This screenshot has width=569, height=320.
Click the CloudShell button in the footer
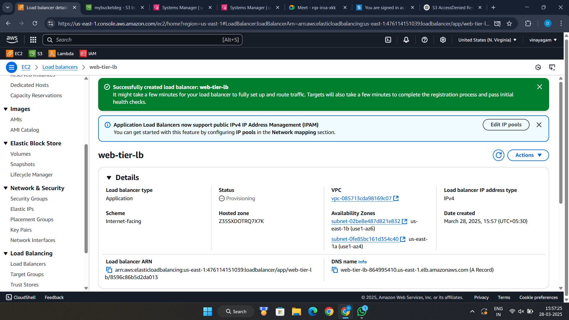tap(21, 297)
